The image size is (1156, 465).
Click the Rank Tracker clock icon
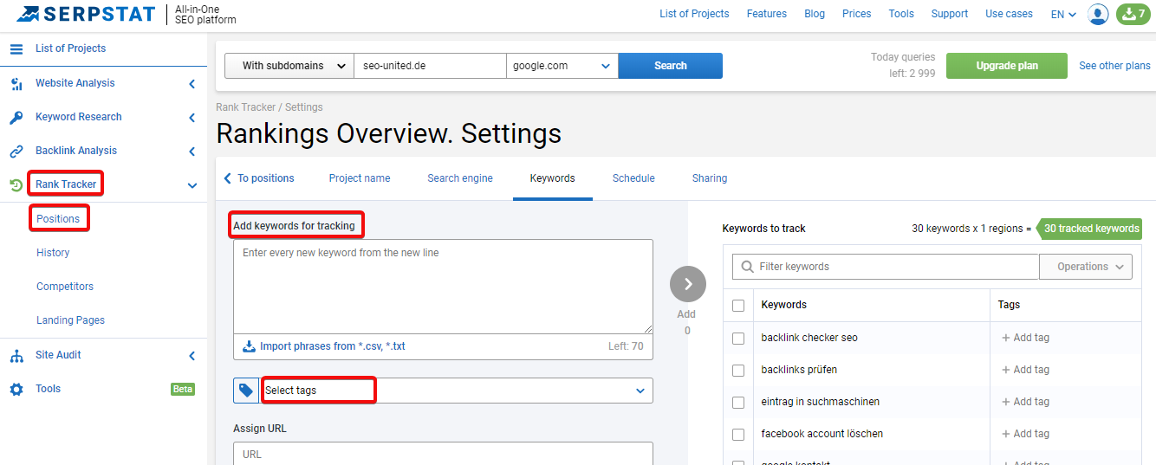click(16, 184)
